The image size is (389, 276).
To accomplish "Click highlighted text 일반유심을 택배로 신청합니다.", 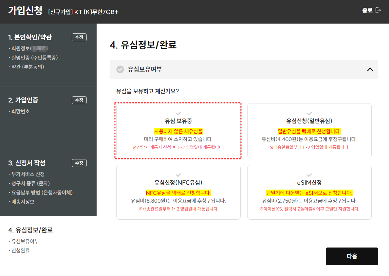I will coord(309,131).
